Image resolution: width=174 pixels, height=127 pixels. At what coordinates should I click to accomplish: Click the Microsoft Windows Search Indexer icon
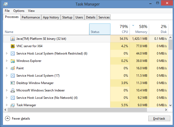pos(13,90)
